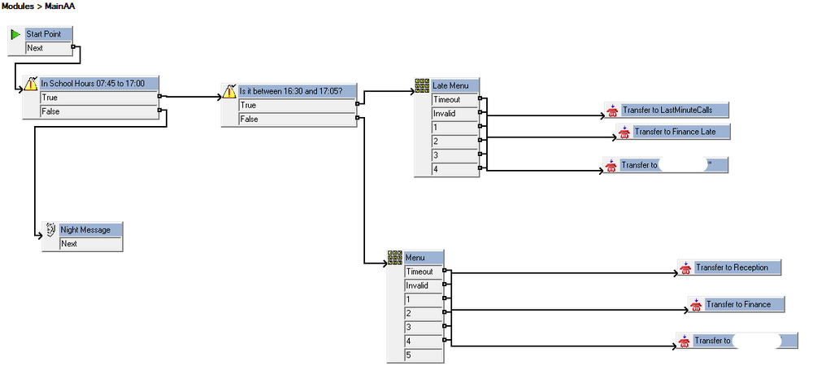Viewport: 813px width, 374px height.
Task: Click the MainAA breadcrumb label
Action: point(59,7)
